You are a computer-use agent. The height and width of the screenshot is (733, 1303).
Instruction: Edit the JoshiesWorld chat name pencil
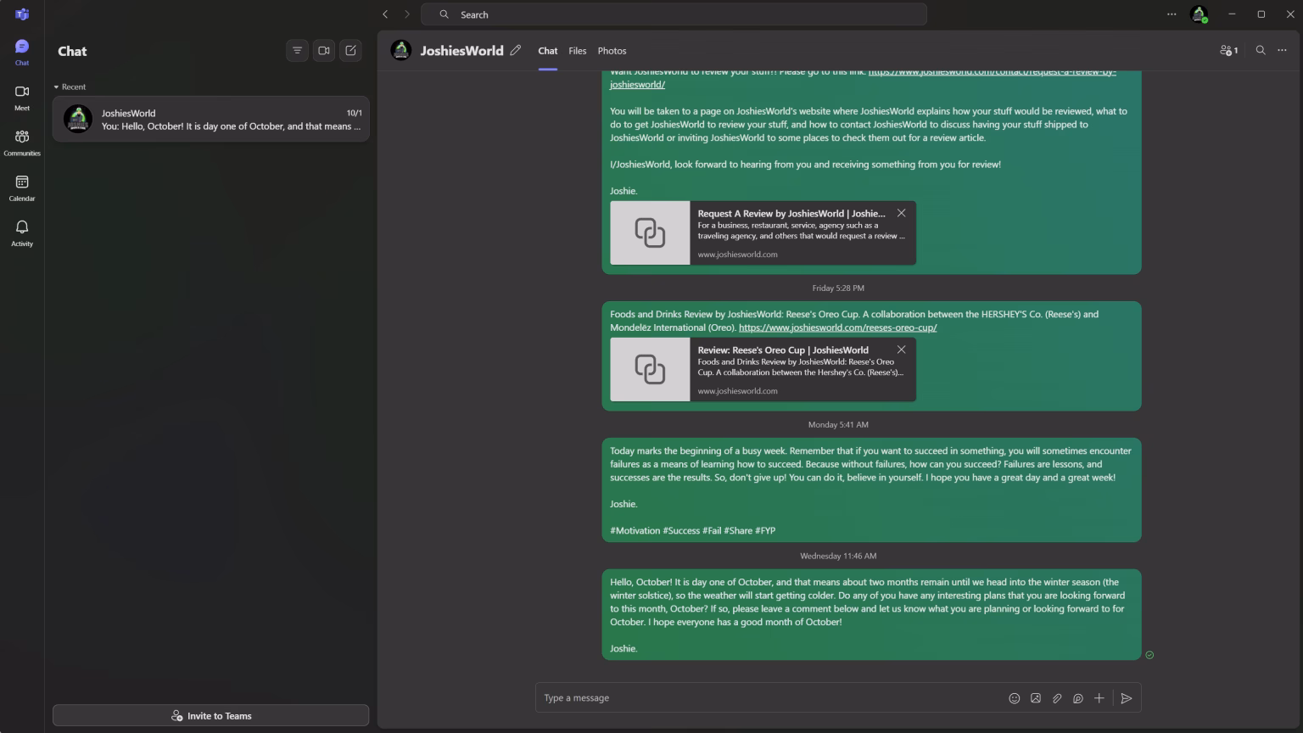(x=515, y=51)
